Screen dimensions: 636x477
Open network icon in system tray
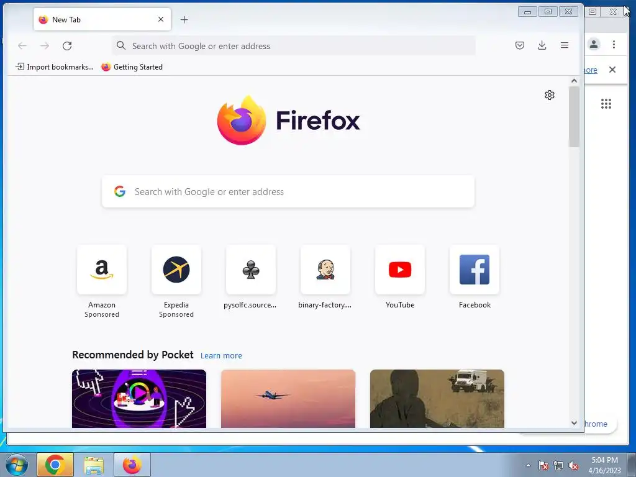[x=558, y=466]
